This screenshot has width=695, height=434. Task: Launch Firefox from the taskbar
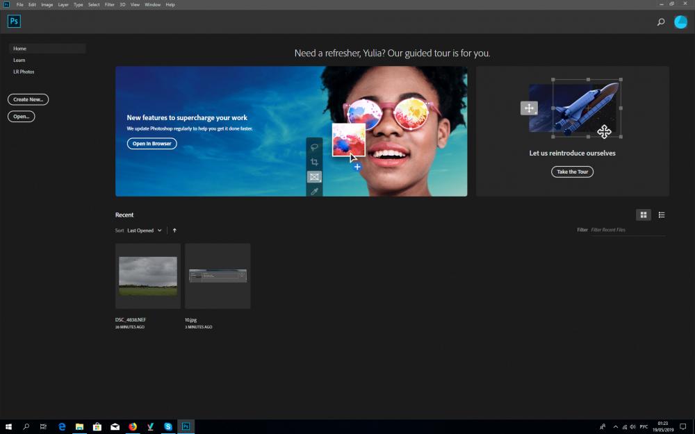coord(133,426)
